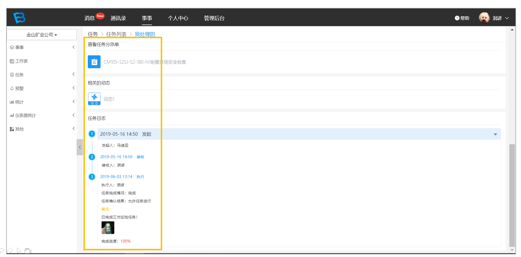Expand the 统计 sidebar section
This screenshot has width=521, height=257.
42,102
